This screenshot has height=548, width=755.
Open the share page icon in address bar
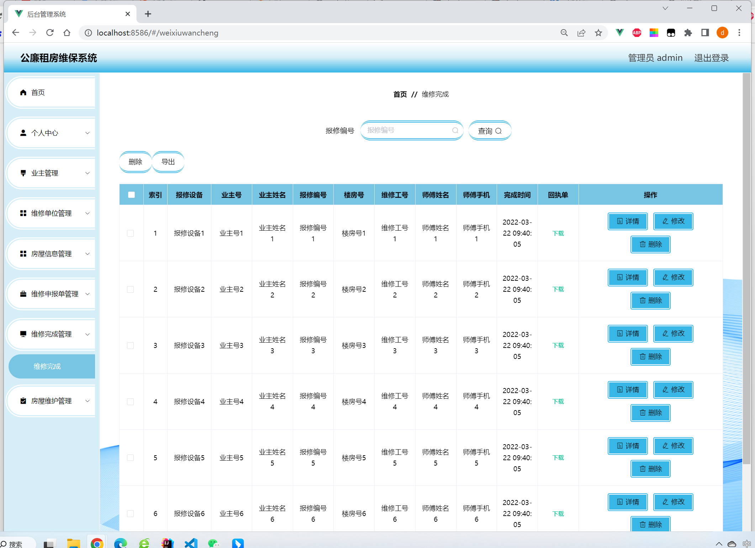(x=581, y=33)
